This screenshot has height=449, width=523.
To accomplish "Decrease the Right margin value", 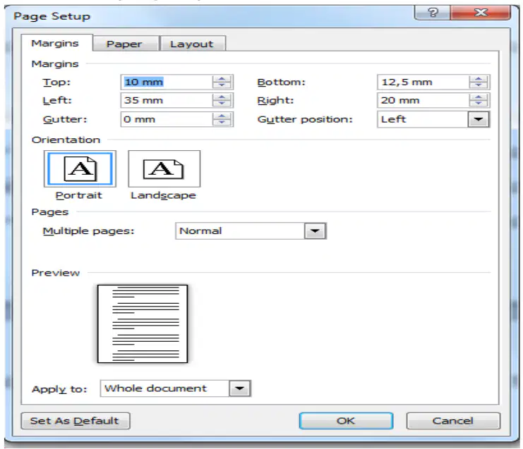I will click(x=479, y=103).
